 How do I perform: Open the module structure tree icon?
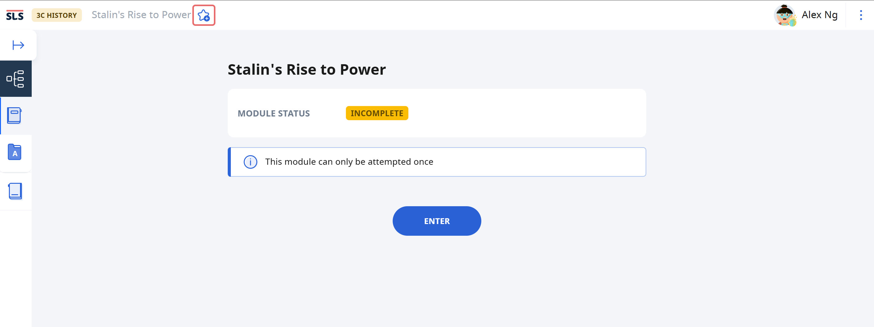click(16, 79)
